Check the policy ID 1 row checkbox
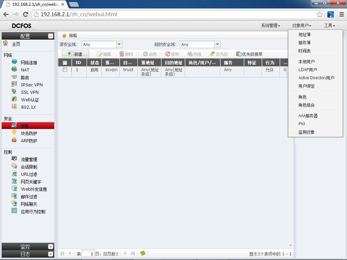The image size is (347, 260). (65, 70)
